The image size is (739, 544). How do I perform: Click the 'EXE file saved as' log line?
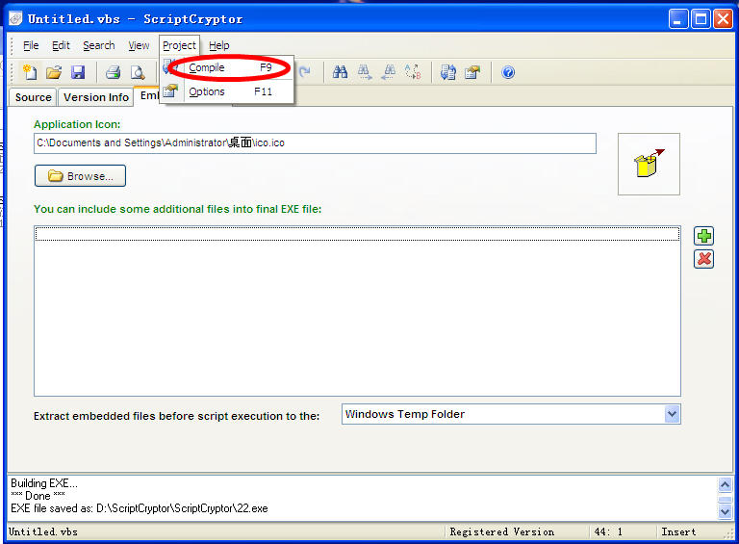pyautogui.click(x=140, y=508)
